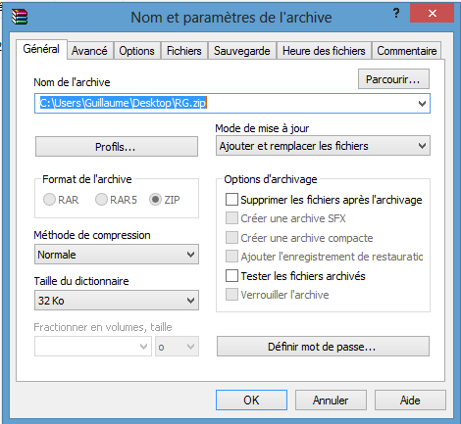461x424 pixels.
Task: Click the Parcourir... button
Action: (393, 79)
